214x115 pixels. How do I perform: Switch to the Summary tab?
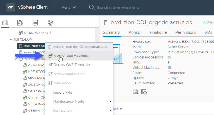pyautogui.click(x=111, y=33)
